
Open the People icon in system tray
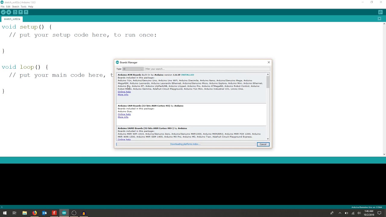[x=332, y=213]
